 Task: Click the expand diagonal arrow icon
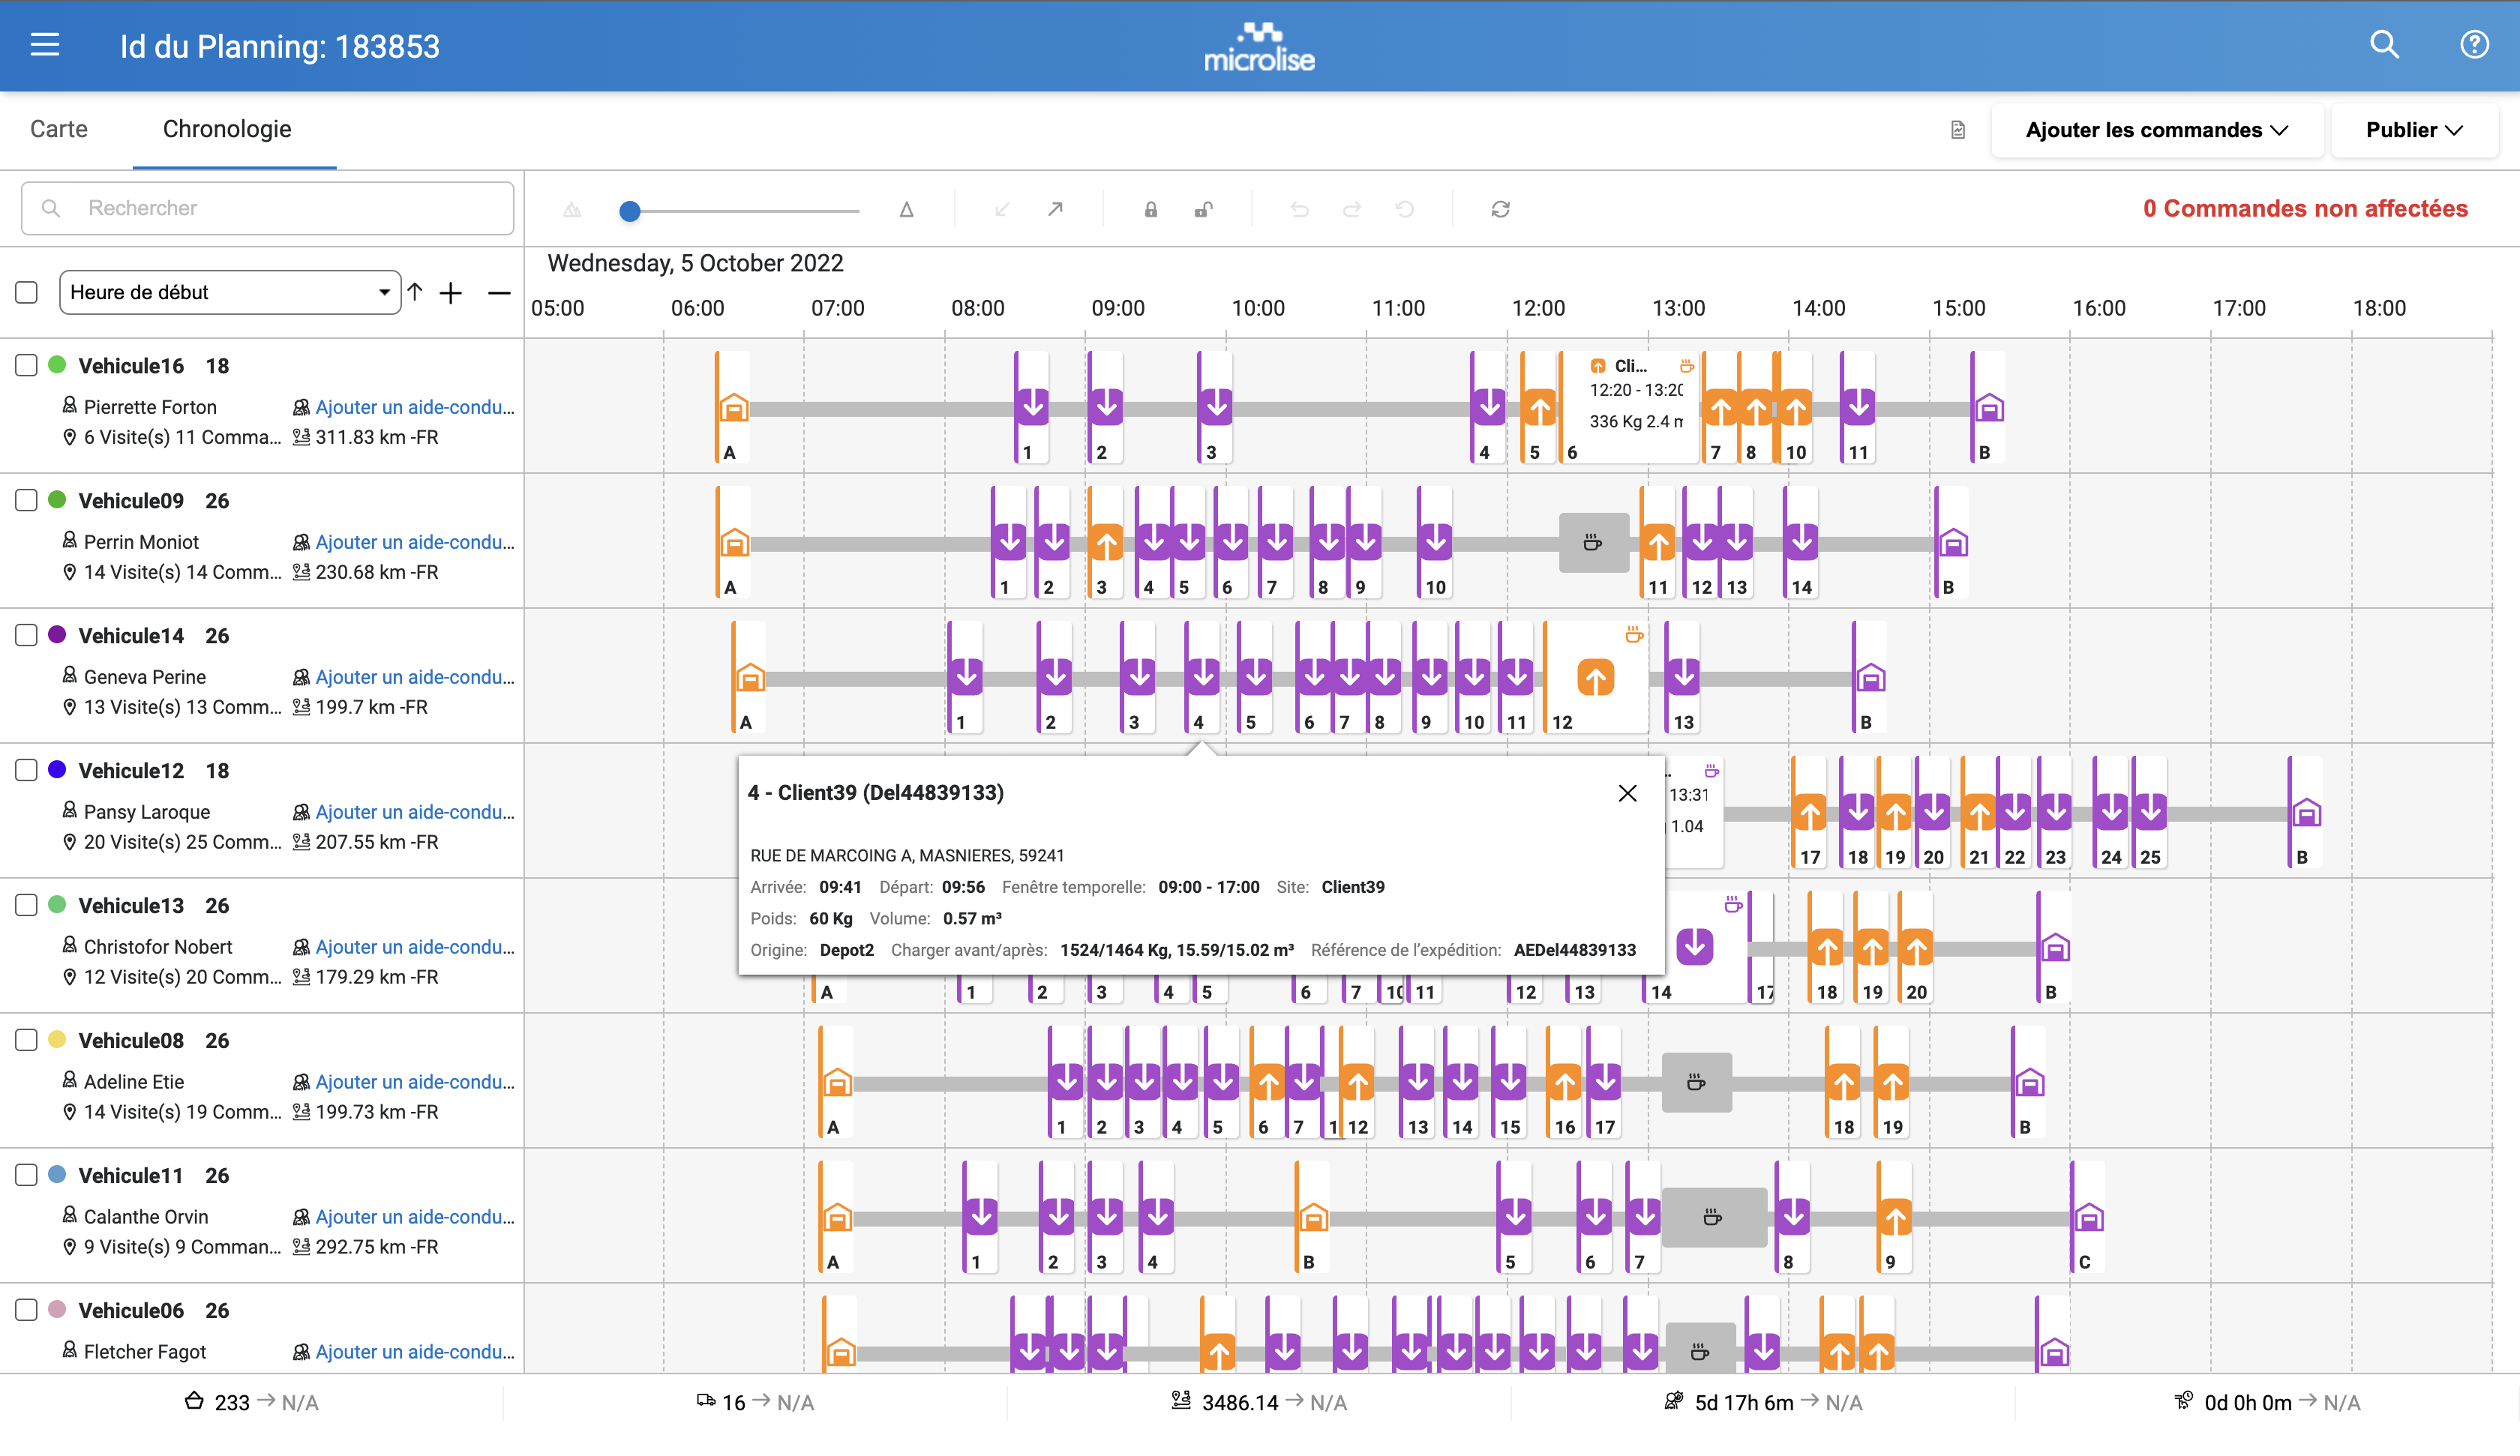[x=1055, y=209]
